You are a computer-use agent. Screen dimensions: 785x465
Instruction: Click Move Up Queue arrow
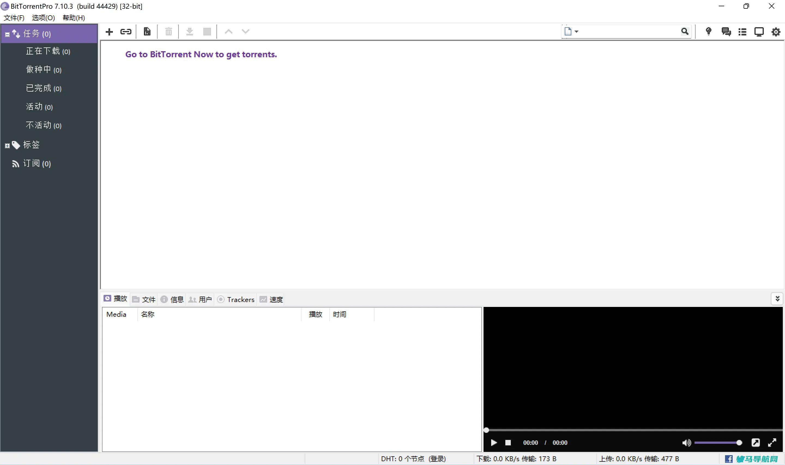coord(229,31)
